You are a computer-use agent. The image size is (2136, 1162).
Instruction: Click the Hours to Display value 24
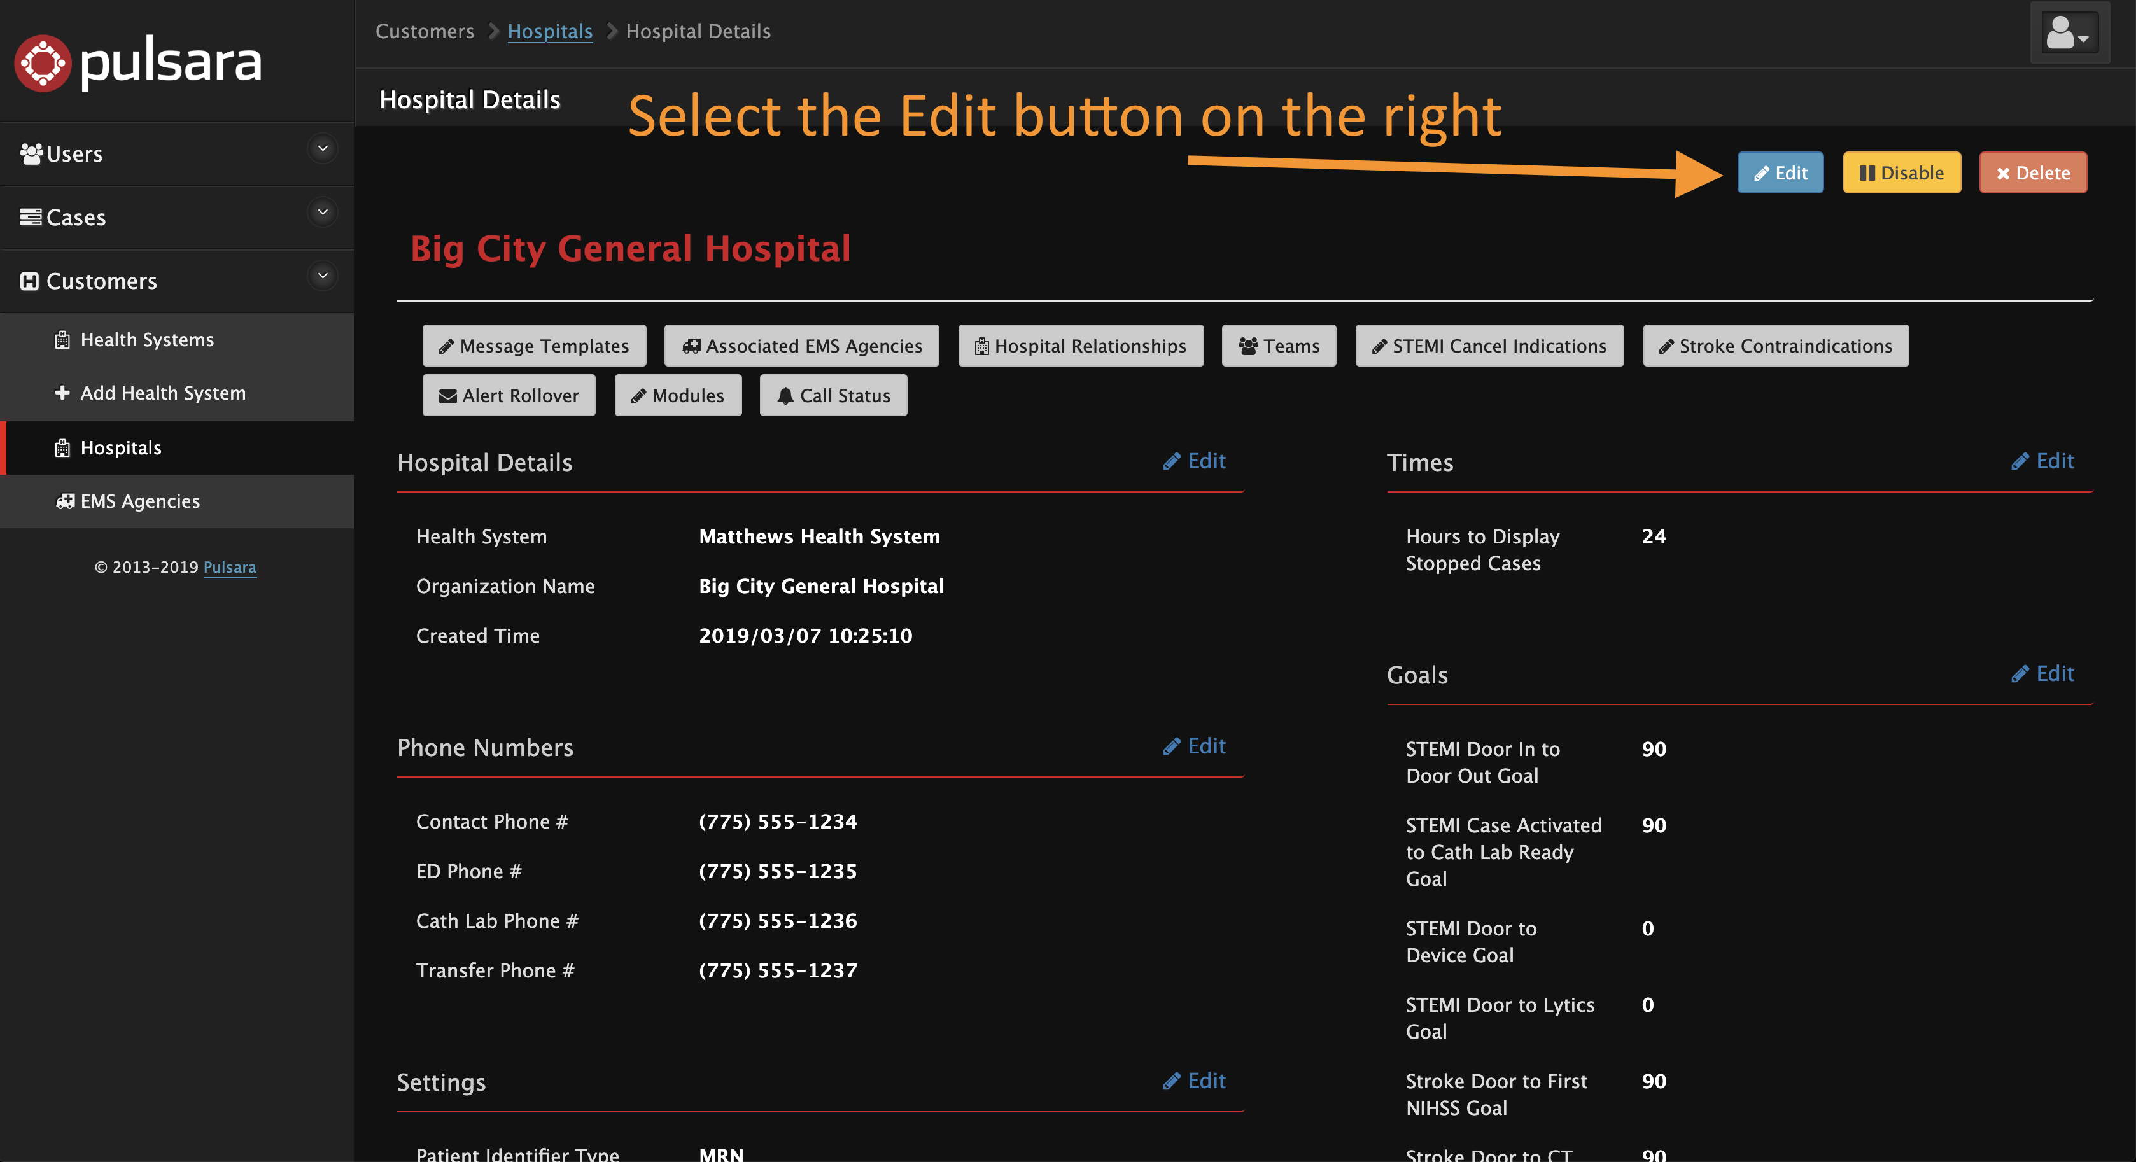pyautogui.click(x=1654, y=537)
